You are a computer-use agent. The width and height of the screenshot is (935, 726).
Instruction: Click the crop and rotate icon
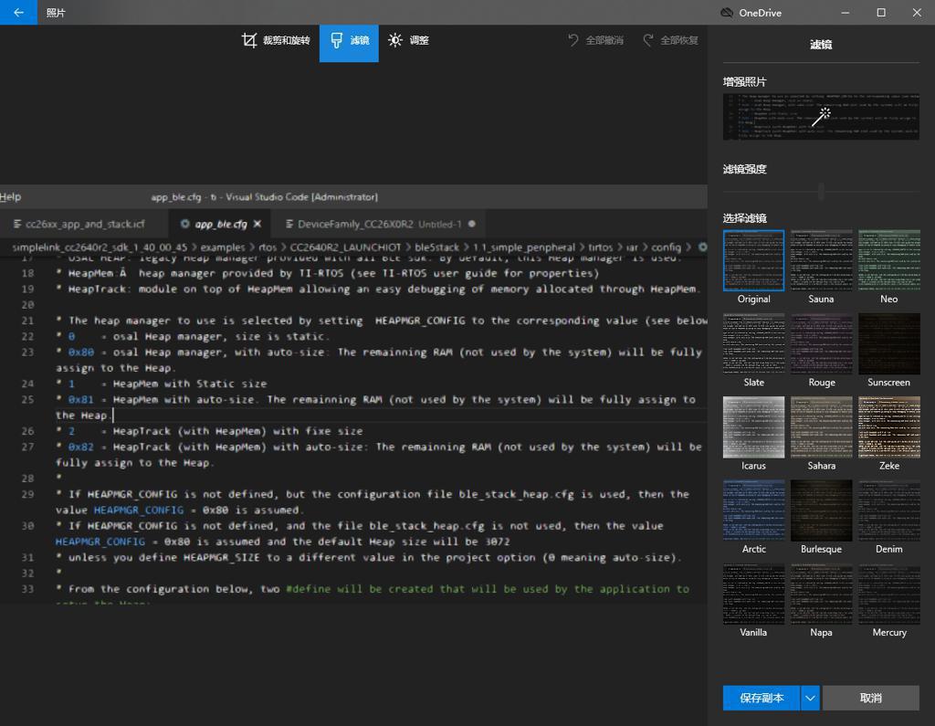[249, 40]
